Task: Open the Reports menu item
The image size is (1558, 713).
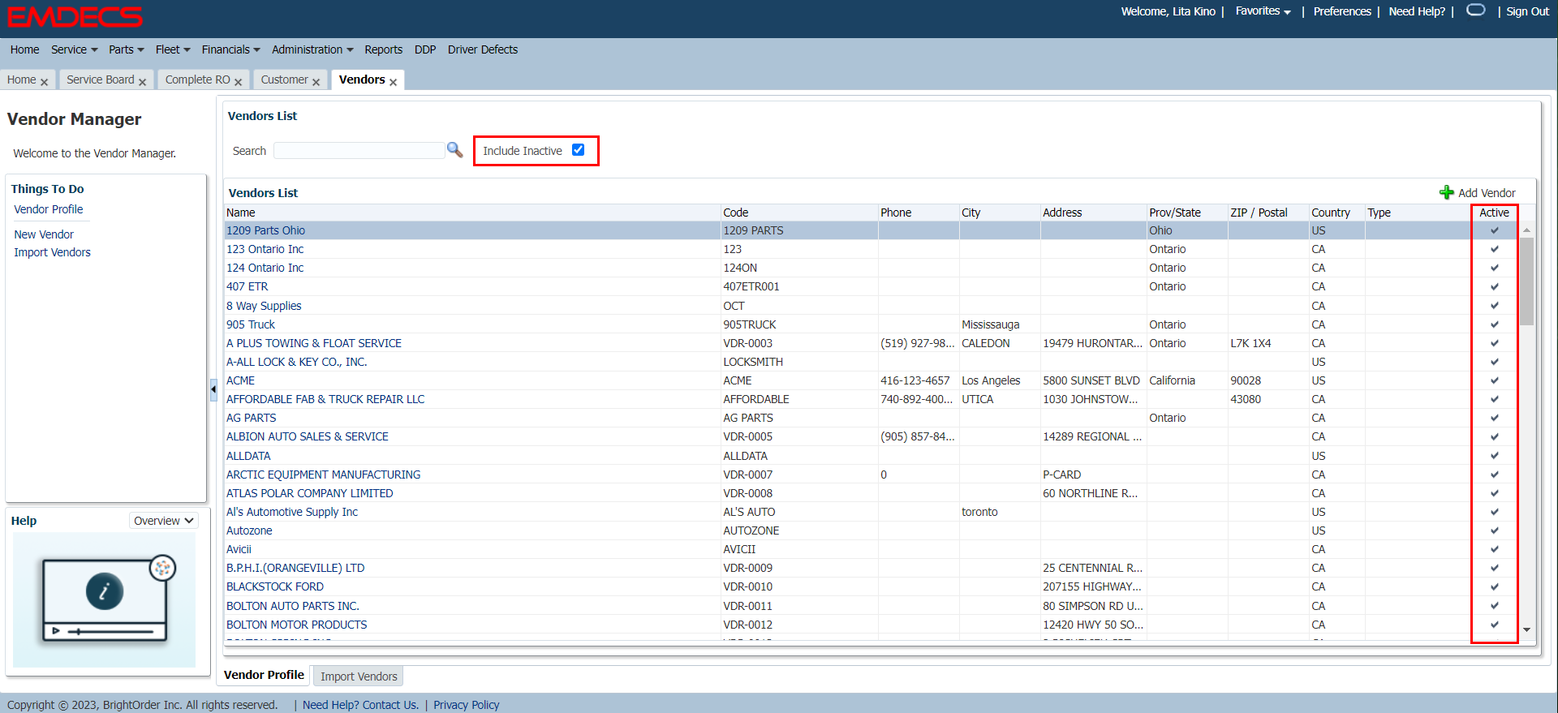Action: click(x=383, y=49)
